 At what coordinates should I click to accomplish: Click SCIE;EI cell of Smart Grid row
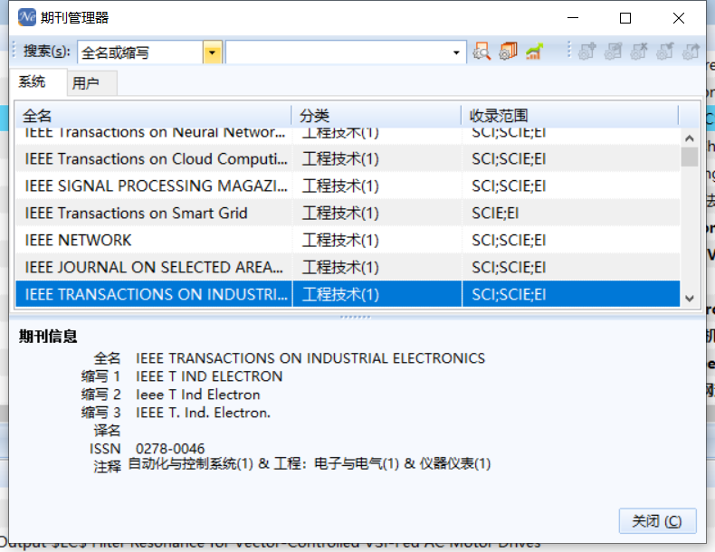click(570, 213)
